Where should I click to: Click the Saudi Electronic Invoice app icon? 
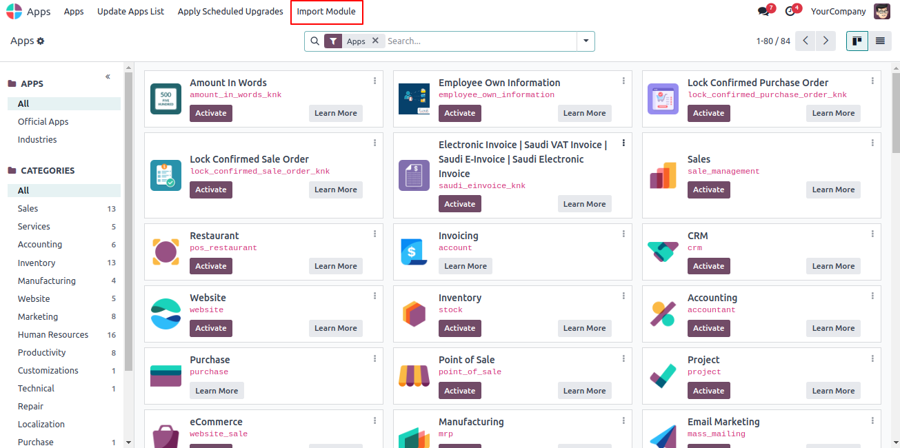(x=414, y=175)
